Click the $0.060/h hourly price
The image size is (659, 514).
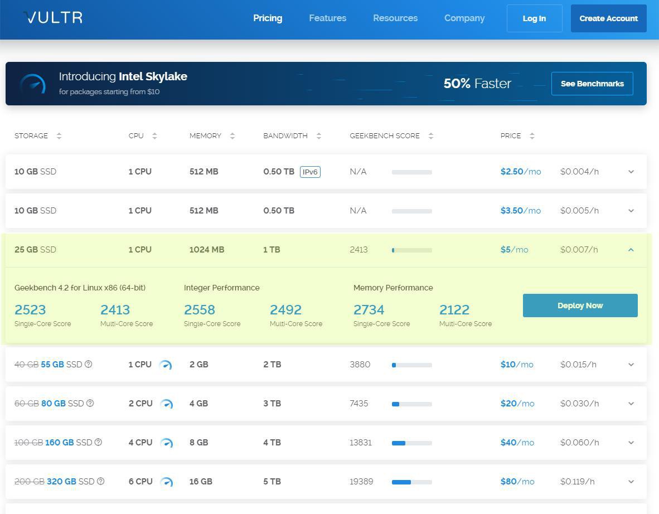pyautogui.click(x=580, y=443)
